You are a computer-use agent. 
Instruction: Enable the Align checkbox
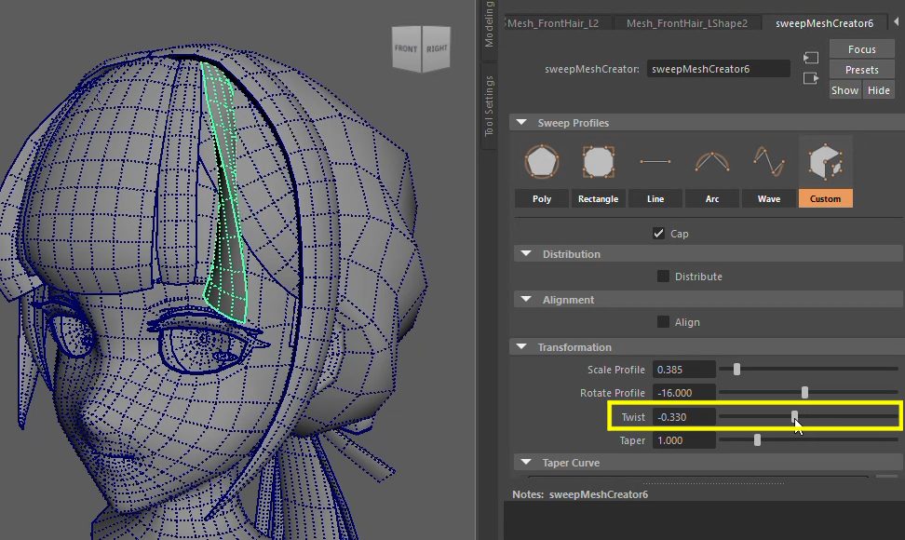coord(663,321)
